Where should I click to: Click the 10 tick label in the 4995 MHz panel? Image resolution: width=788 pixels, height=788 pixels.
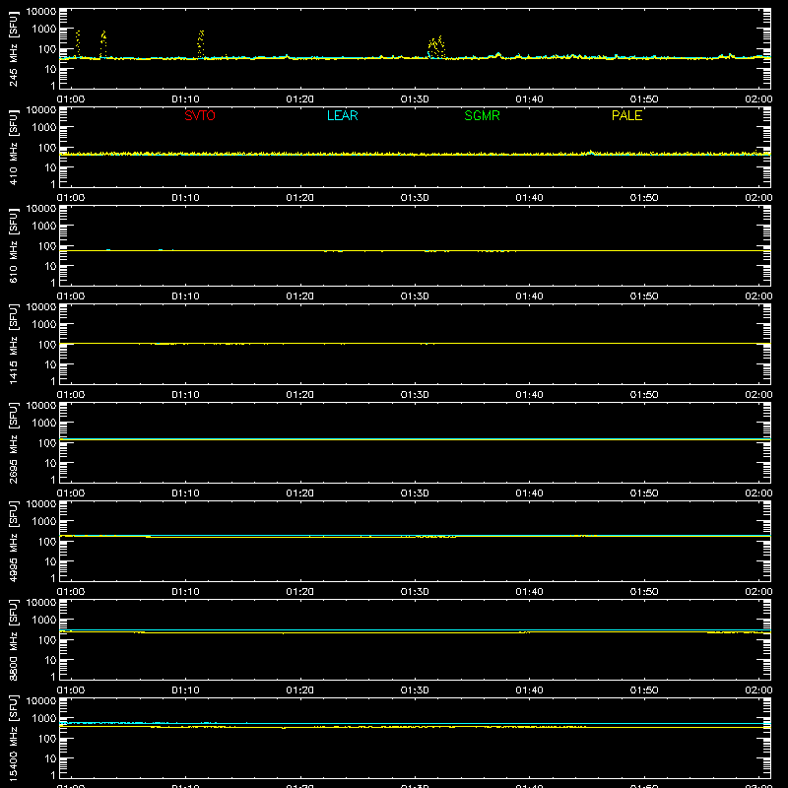[50, 561]
